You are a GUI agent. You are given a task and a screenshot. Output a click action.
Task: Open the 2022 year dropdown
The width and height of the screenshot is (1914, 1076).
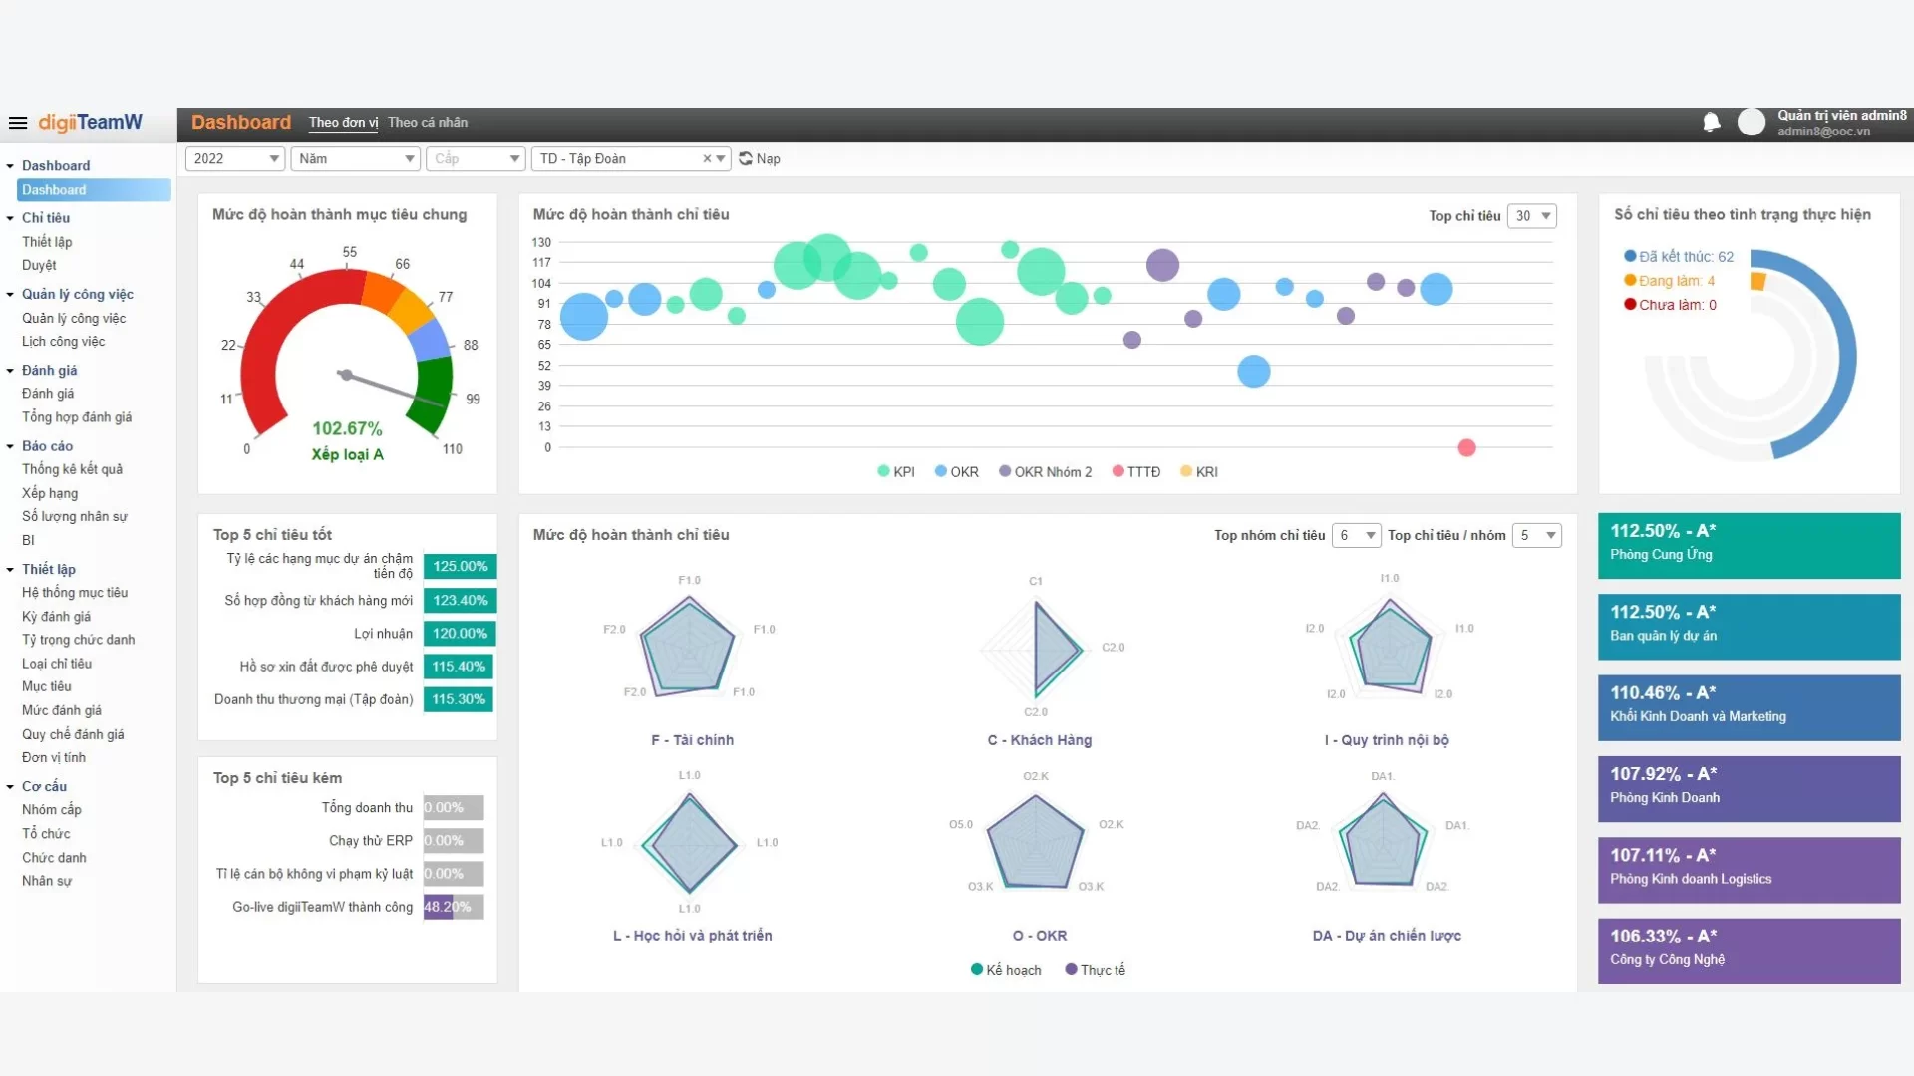(x=235, y=158)
